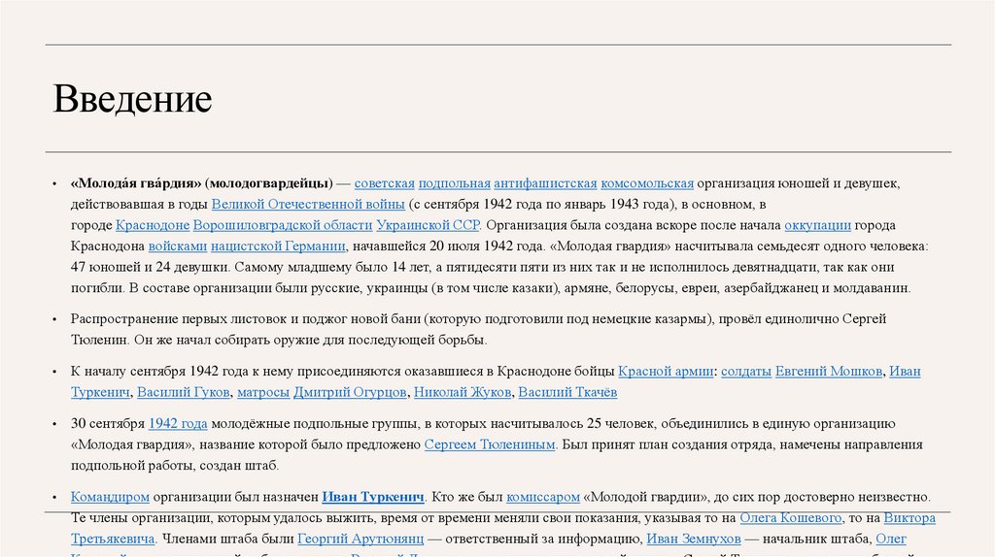Open the 'Георгий Арутюнянц' link
This screenshot has height=557, width=995.
click(360, 539)
